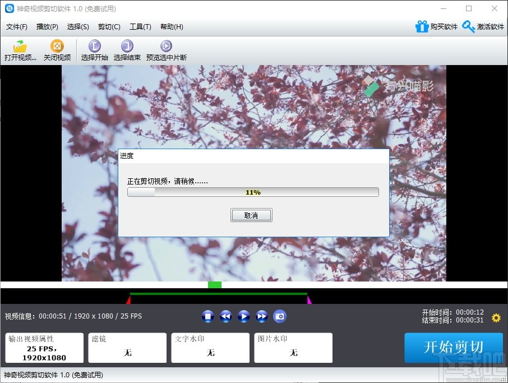Stop video playback
Viewport: 508px width, 383px height.
(208, 316)
